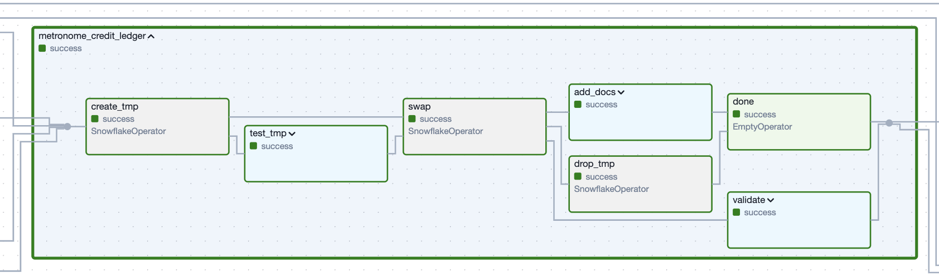939x277 pixels.
Task: Click the drop_tmp success status square
Action: point(578,176)
